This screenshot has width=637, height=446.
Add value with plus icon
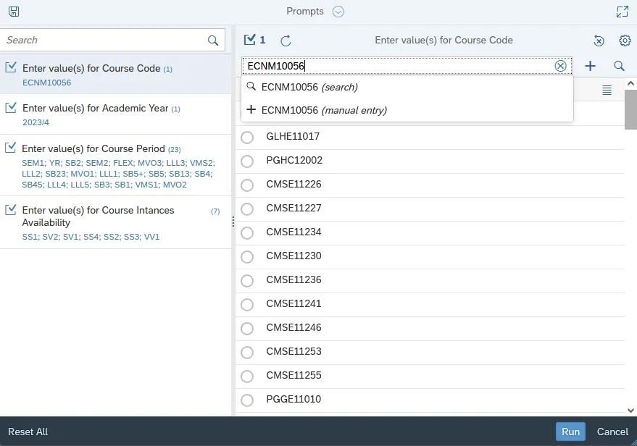(x=590, y=66)
